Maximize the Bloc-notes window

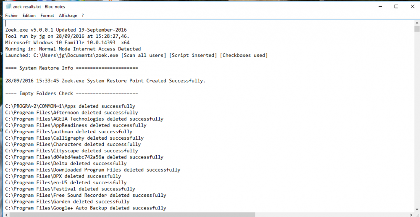pos(396,7)
